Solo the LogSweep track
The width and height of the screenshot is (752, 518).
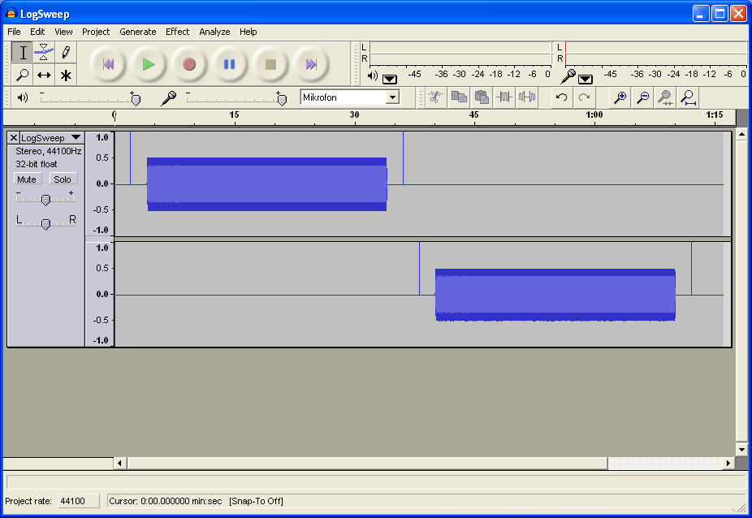63,179
